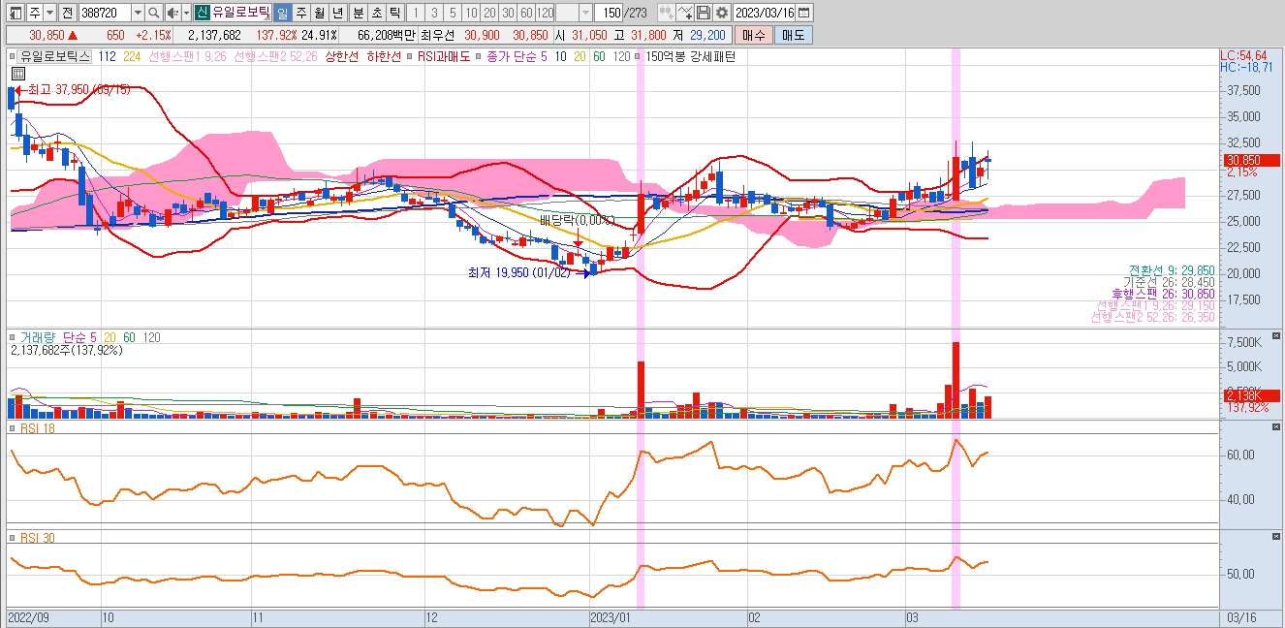
Task: Click the save chart floppy disk icon
Action: [x=704, y=13]
